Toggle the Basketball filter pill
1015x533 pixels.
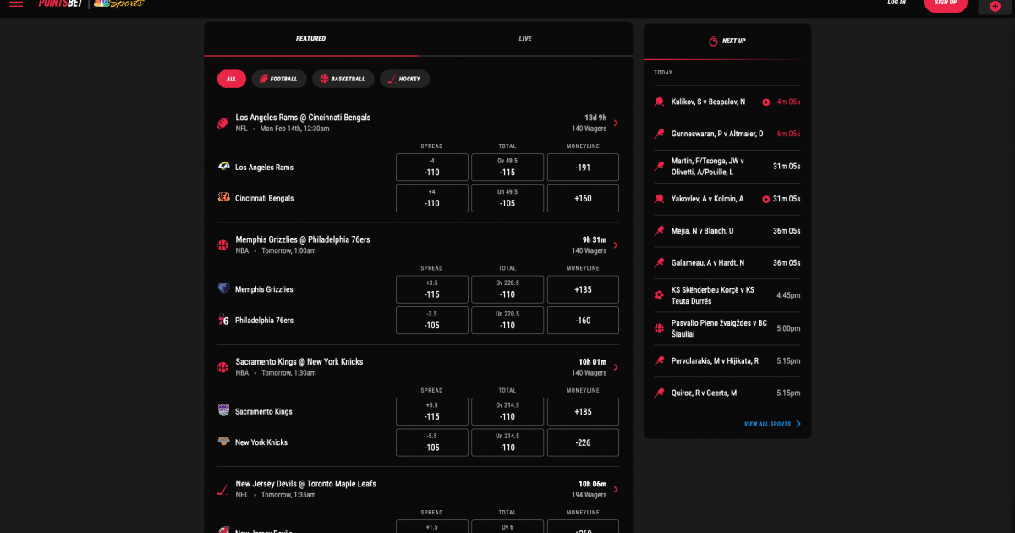[x=345, y=78]
